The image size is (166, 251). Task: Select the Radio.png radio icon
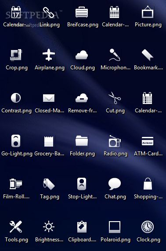pyautogui.click(x=115, y=141)
